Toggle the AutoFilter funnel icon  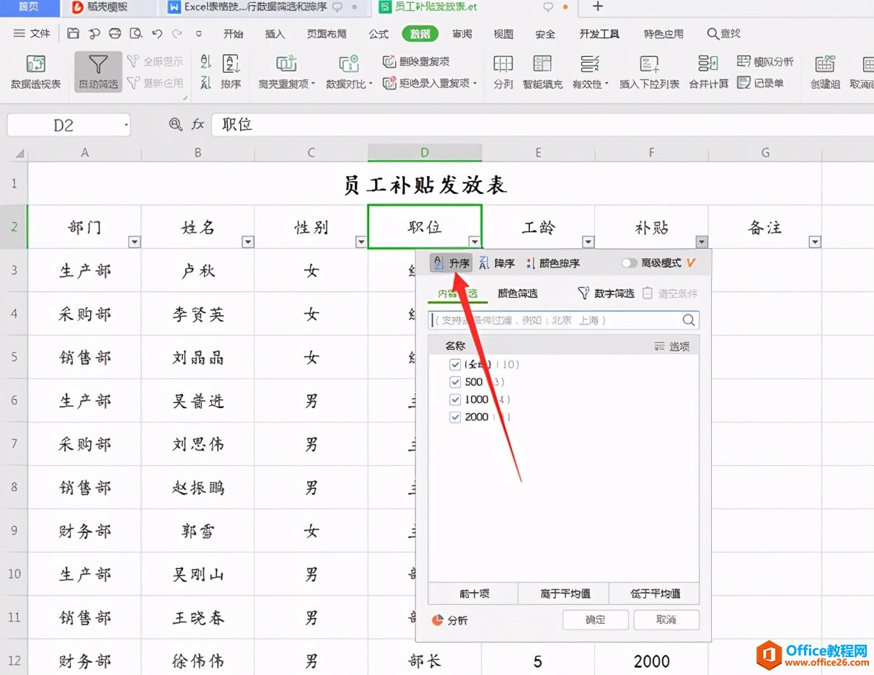tap(97, 65)
